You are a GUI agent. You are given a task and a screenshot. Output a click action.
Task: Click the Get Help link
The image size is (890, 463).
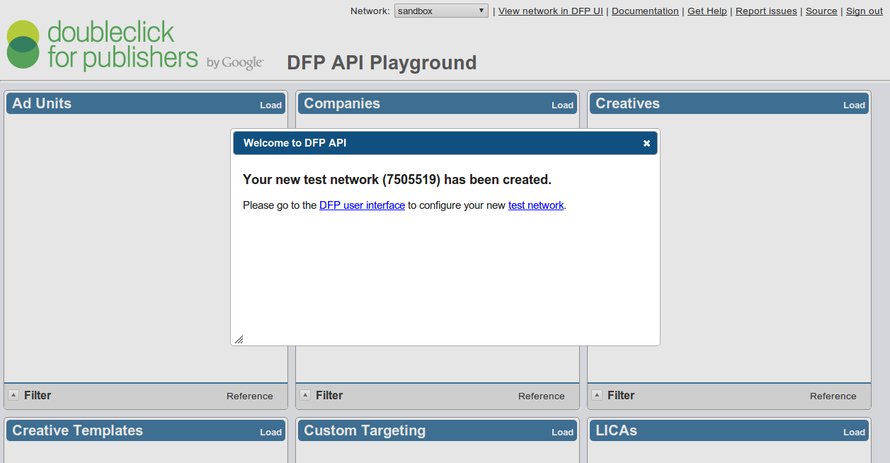point(707,11)
